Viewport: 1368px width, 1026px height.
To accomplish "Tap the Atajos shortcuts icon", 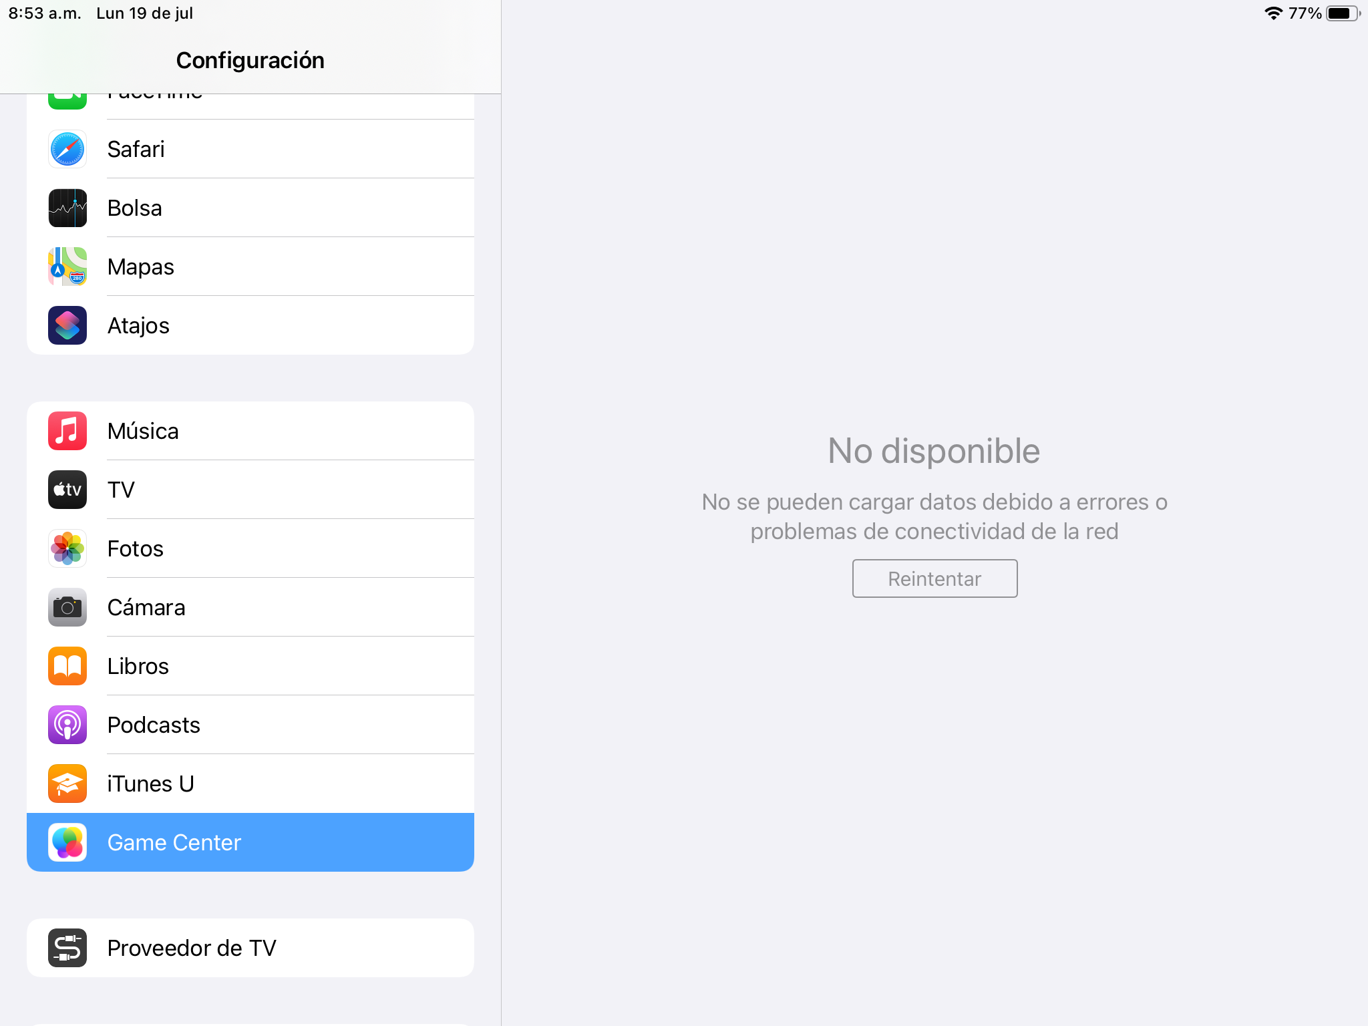I will 67,325.
